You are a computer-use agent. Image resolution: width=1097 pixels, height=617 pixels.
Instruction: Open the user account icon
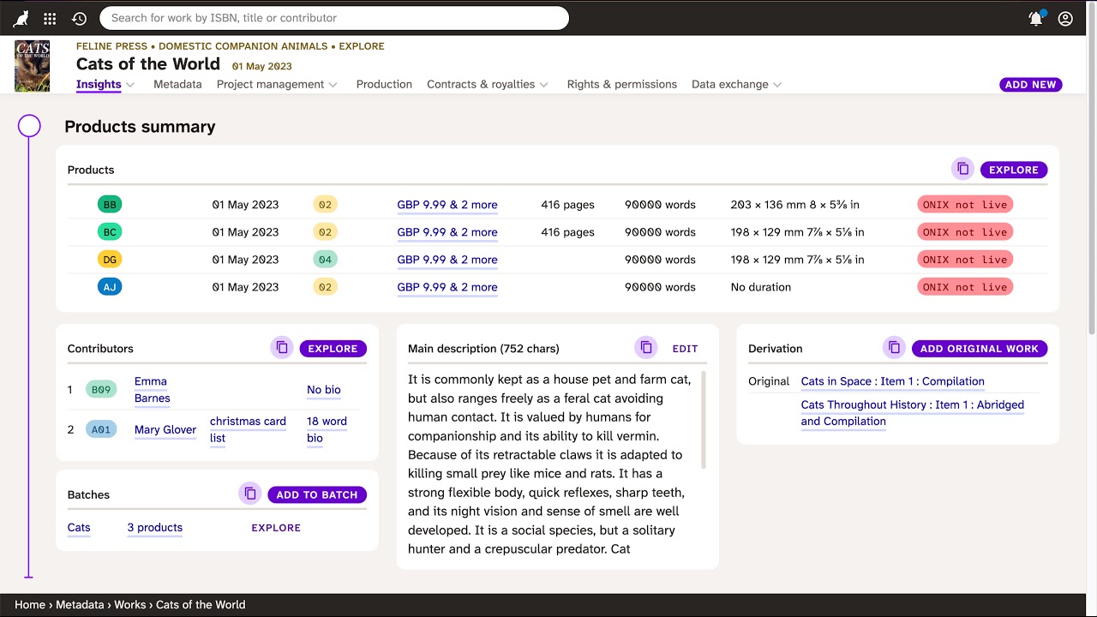pyautogui.click(x=1065, y=18)
